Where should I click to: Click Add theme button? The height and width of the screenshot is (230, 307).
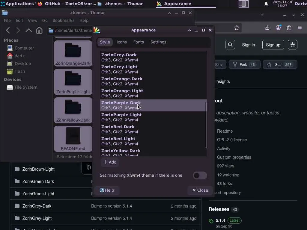[110, 162]
